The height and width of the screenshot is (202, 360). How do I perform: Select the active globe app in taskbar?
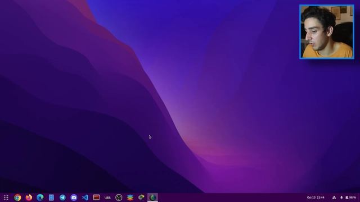[x=152, y=198]
